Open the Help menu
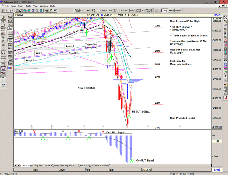This screenshot has height=175, width=228. (x=53, y=6)
